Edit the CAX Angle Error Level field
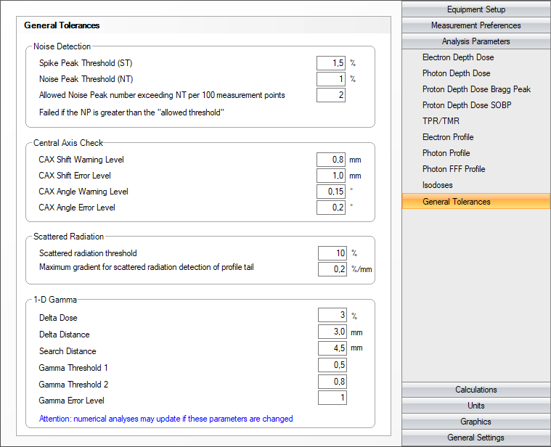Image resolution: width=551 pixels, height=447 pixels. tap(330, 208)
